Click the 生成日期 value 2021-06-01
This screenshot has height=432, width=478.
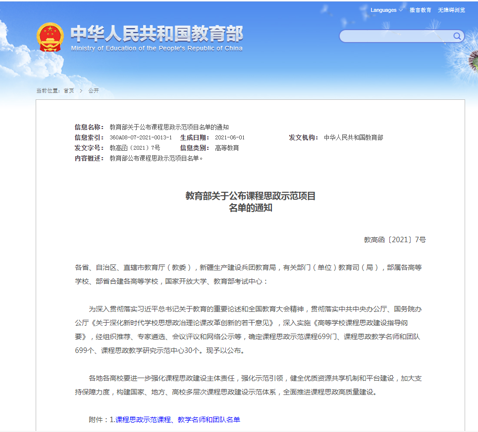pyautogui.click(x=230, y=137)
